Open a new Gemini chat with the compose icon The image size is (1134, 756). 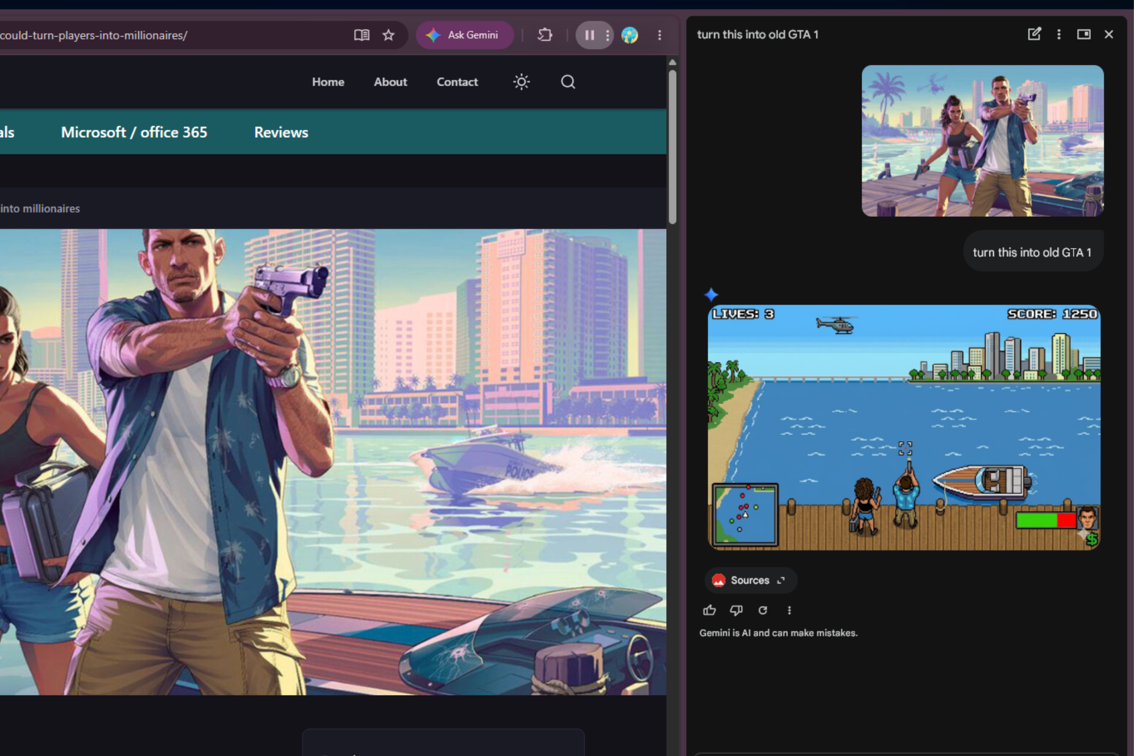[1034, 34]
